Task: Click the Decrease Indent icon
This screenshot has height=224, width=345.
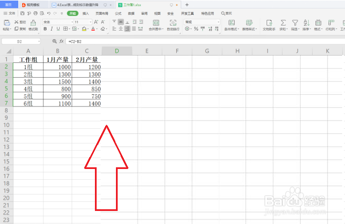Action: coord(135,22)
